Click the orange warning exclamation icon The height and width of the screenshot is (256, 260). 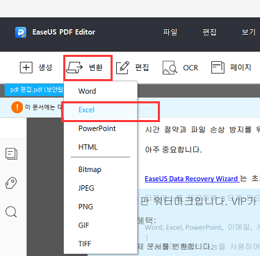coord(17,108)
